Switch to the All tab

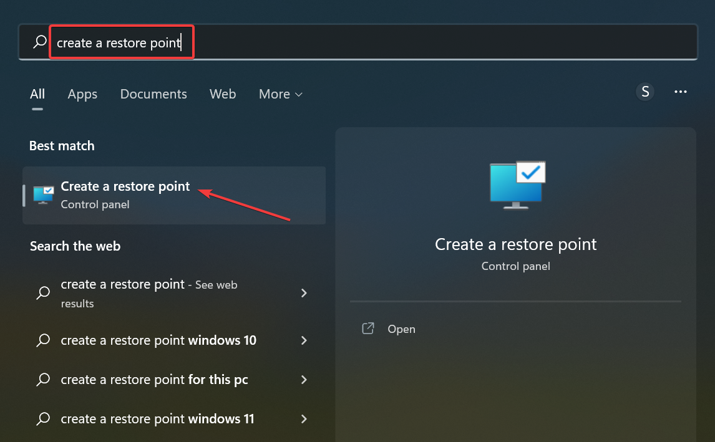(37, 94)
